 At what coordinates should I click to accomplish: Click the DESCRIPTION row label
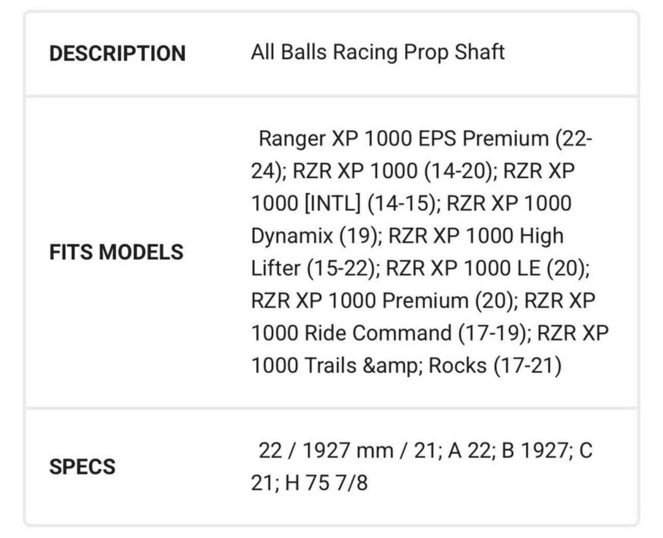(117, 53)
